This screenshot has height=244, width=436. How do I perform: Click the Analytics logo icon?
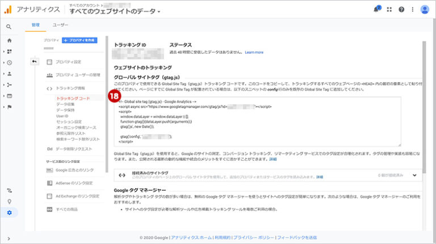(8, 10)
